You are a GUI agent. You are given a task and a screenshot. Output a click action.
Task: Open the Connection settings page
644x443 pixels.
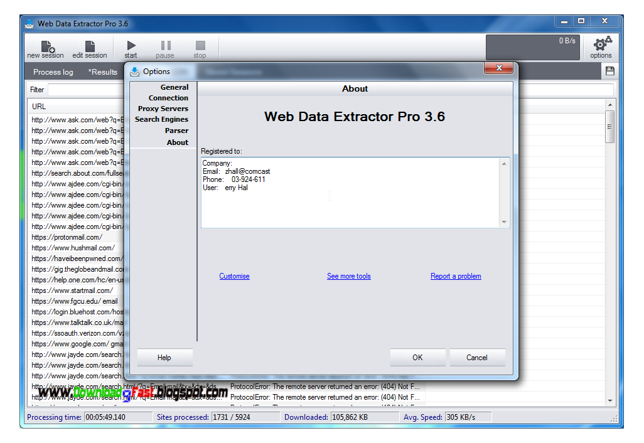pyautogui.click(x=168, y=98)
